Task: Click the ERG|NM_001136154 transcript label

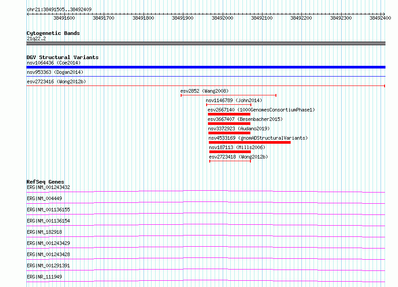Action: tap(48, 221)
